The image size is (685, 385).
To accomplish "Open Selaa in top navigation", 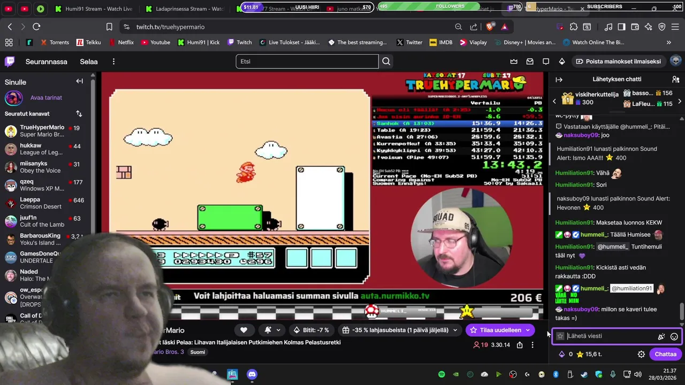I will pyautogui.click(x=89, y=61).
